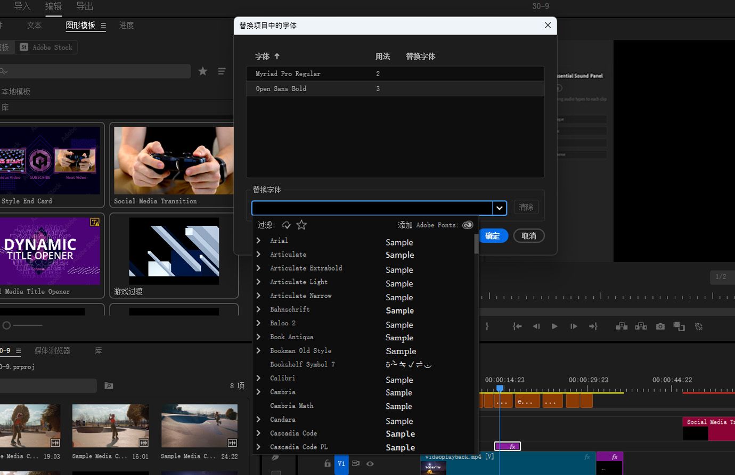Toggle the V1 track lock
The width and height of the screenshot is (735, 475).
pyautogui.click(x=328, y=464)
